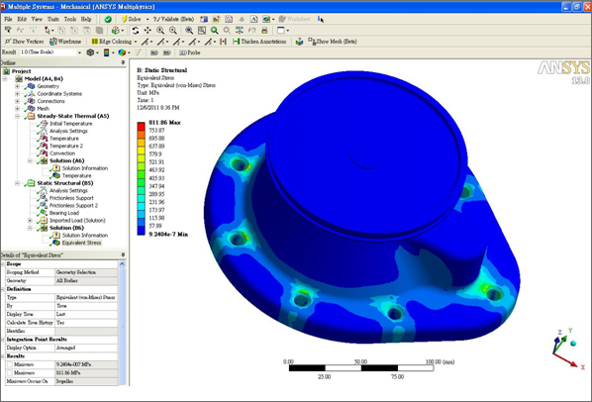The height and width of the screenshot is (402, 592).
Task: Toggle Show Mesh (Beta)
Action: [333, 42]
